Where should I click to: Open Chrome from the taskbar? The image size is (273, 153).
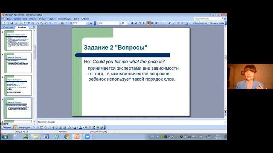67,137
